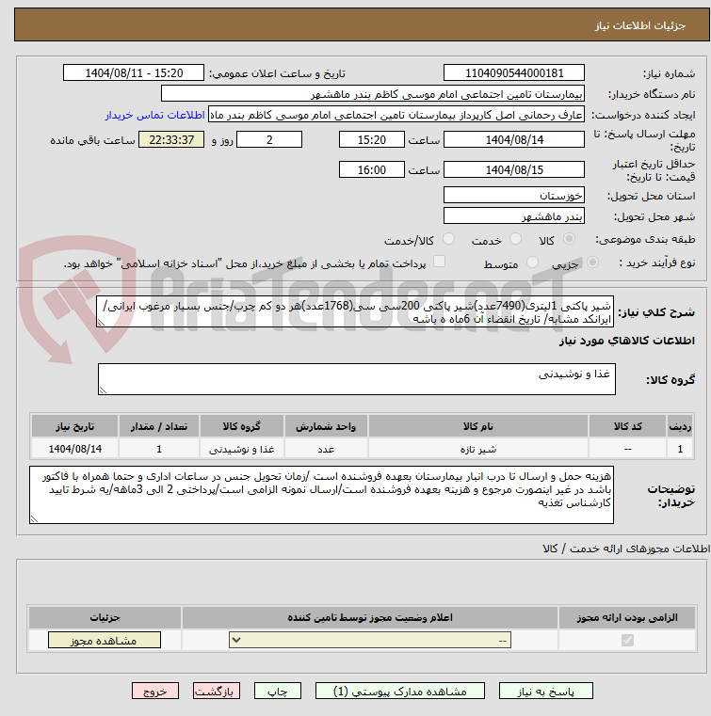Screen dimensions: 711x716
Task: Click the بازگشت back button
Action: 217,691
